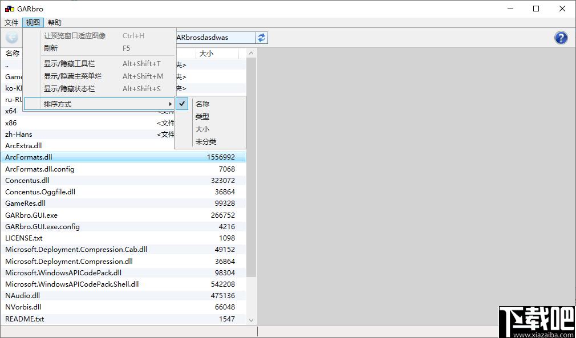Image resolution: width=576 pixels, height=338 pixels.
Task: Select 未分类 sort option
Action: point(210,142)
